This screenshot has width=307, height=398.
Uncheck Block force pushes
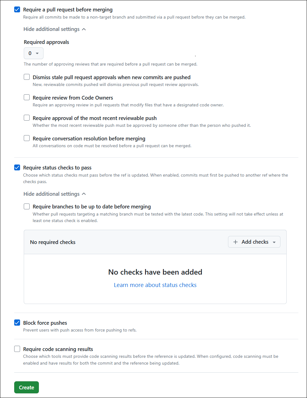17,323
